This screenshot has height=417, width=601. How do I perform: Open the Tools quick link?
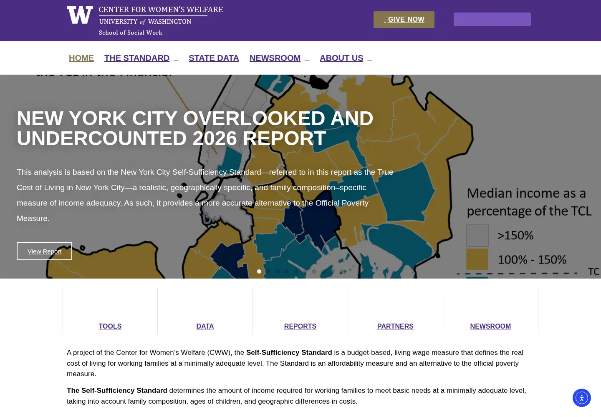(x=110, y=326)
